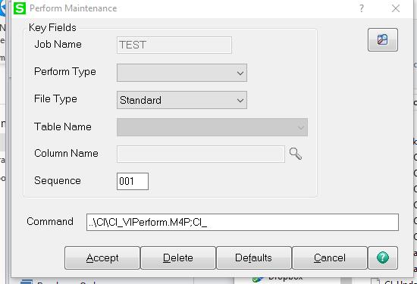Click the Delete button

pos(178,257)
